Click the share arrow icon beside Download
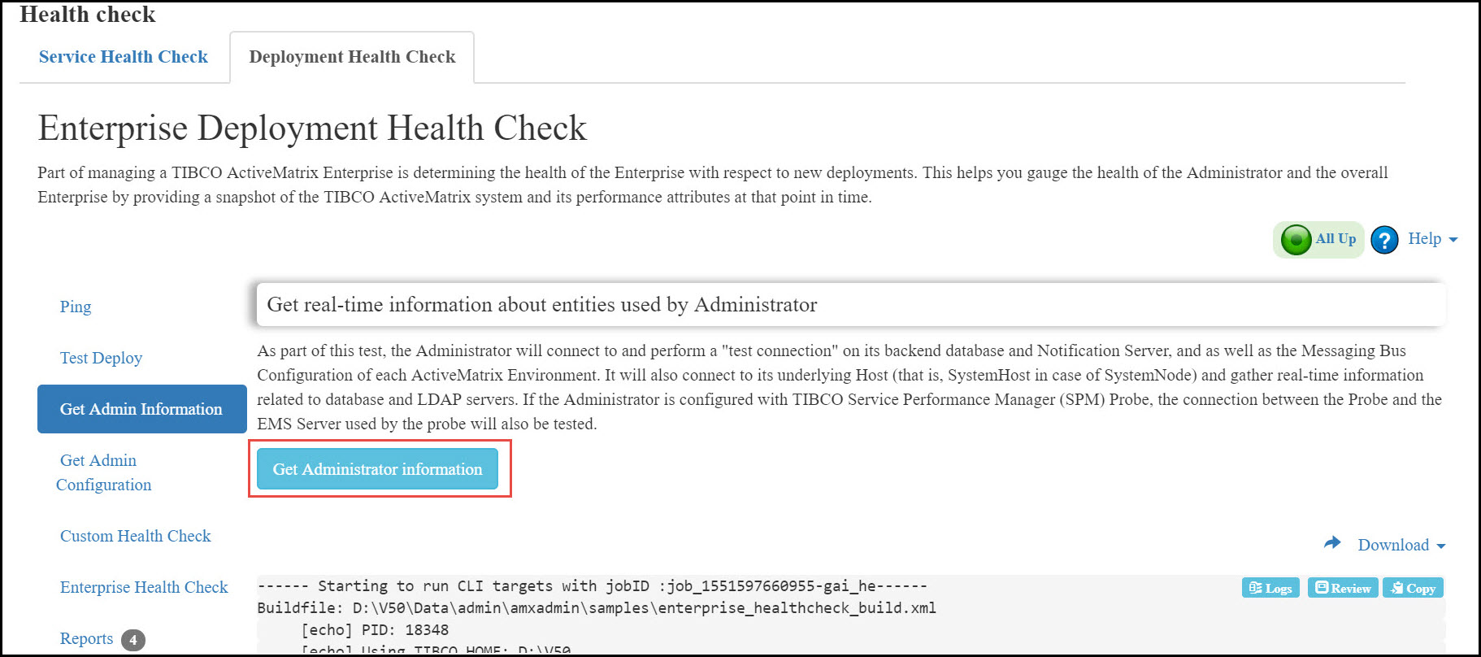 pos(1332,543)
